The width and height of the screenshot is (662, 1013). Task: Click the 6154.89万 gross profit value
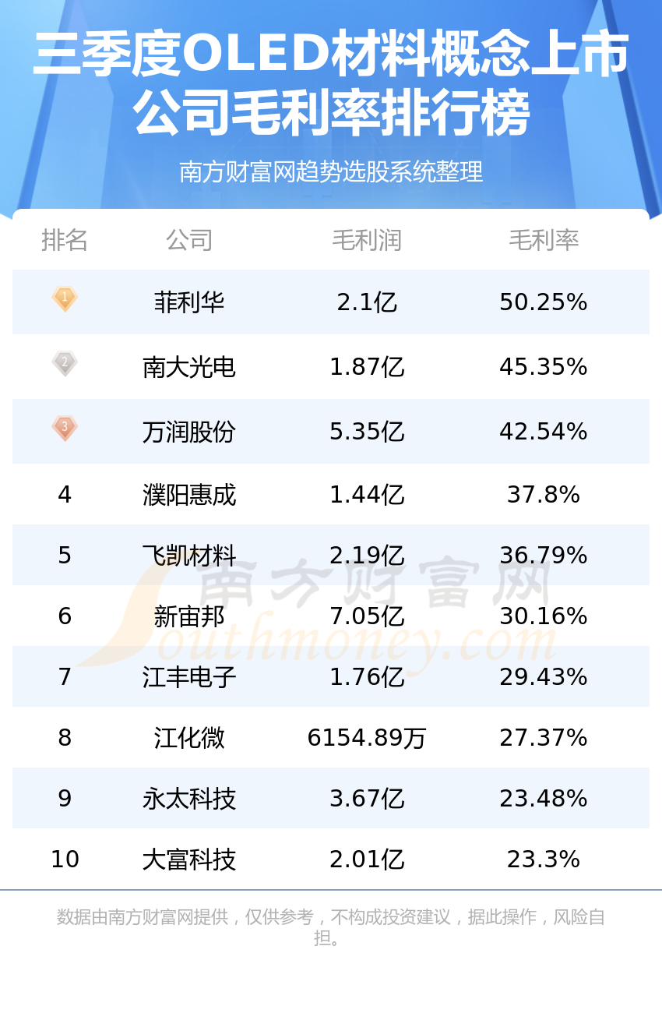(x=367, y=737)
